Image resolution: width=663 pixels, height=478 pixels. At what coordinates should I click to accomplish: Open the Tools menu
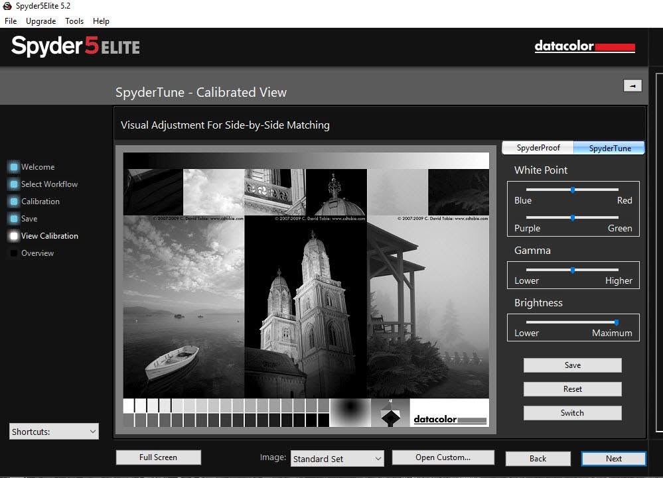(x=74, y=21)
